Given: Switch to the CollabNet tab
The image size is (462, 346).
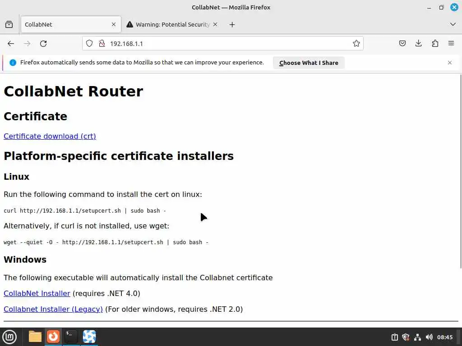Looking at the screenshot, I should coord(71,24).
